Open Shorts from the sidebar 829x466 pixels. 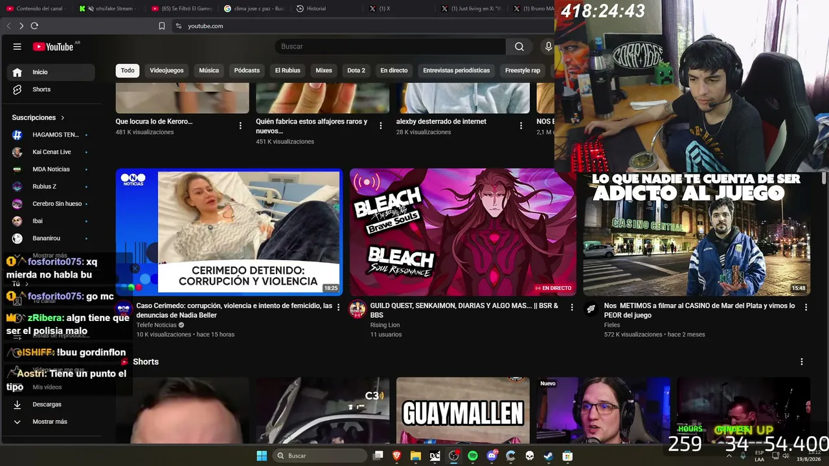[51, 89]
